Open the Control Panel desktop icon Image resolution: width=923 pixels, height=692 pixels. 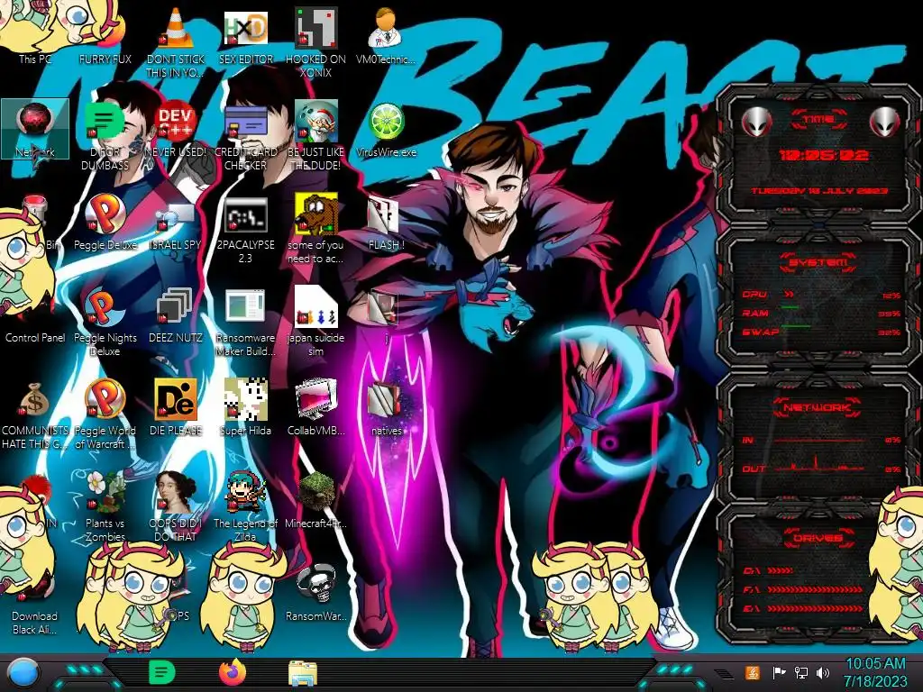click(x=35, y=337)
